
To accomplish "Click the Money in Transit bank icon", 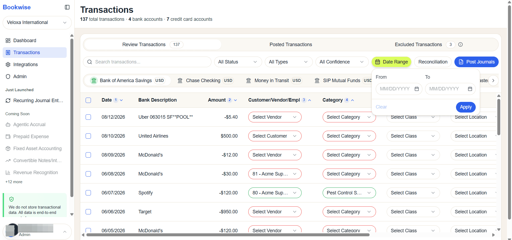I will [249, 81].
